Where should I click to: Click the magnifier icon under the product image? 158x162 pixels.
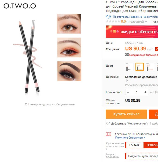pos(26,104)
